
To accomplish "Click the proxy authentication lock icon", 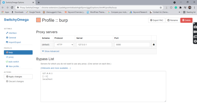I will (154, 45).
